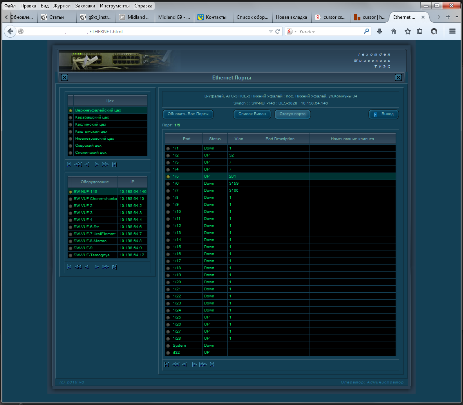
Task: Click Firefox downloads arrow icon
Action: [x=379, y=32]
